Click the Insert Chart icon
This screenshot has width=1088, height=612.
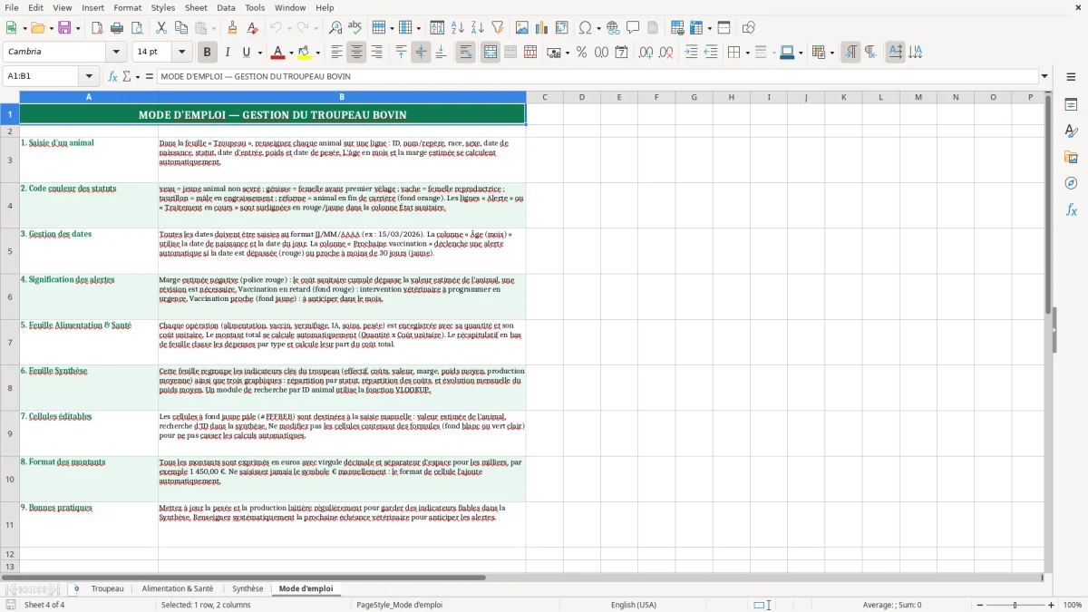542,28
